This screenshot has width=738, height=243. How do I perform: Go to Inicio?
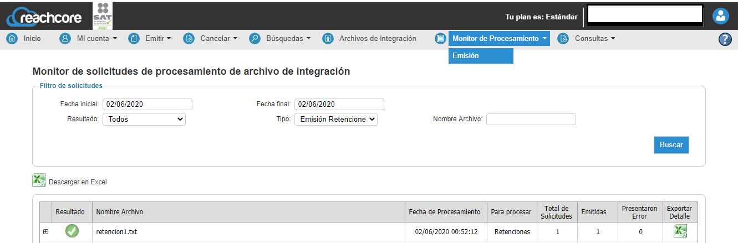click(32, 39)
